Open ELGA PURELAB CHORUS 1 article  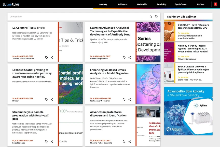193,69
